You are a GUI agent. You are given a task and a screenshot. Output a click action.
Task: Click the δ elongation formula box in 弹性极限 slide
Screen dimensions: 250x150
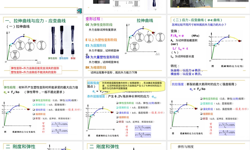(x=60, y=124)
